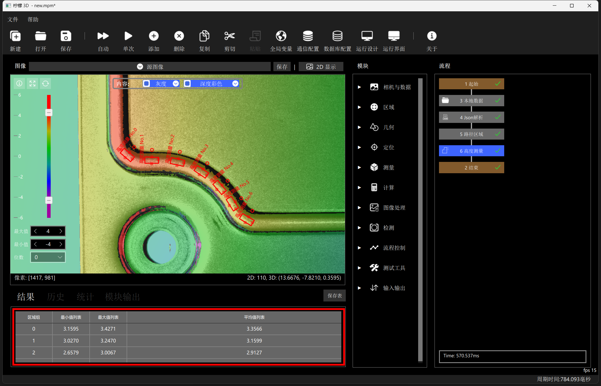
Task: Expand the 图像处理 module group
Action: point(359,207)
